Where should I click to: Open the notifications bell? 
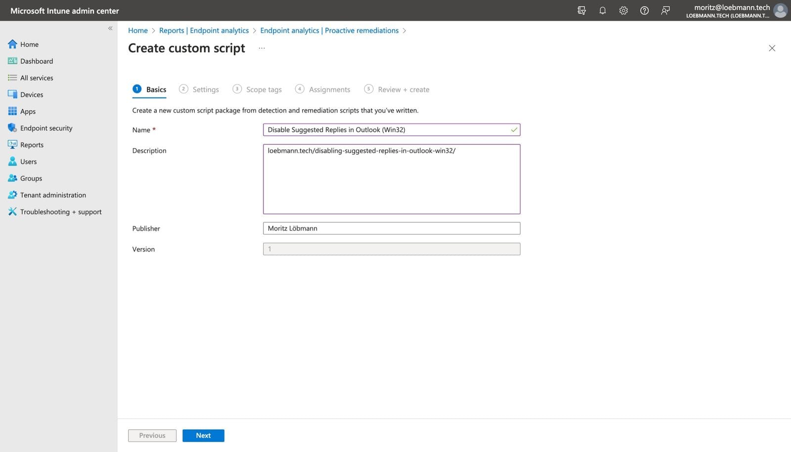click(x=603, y=10)
